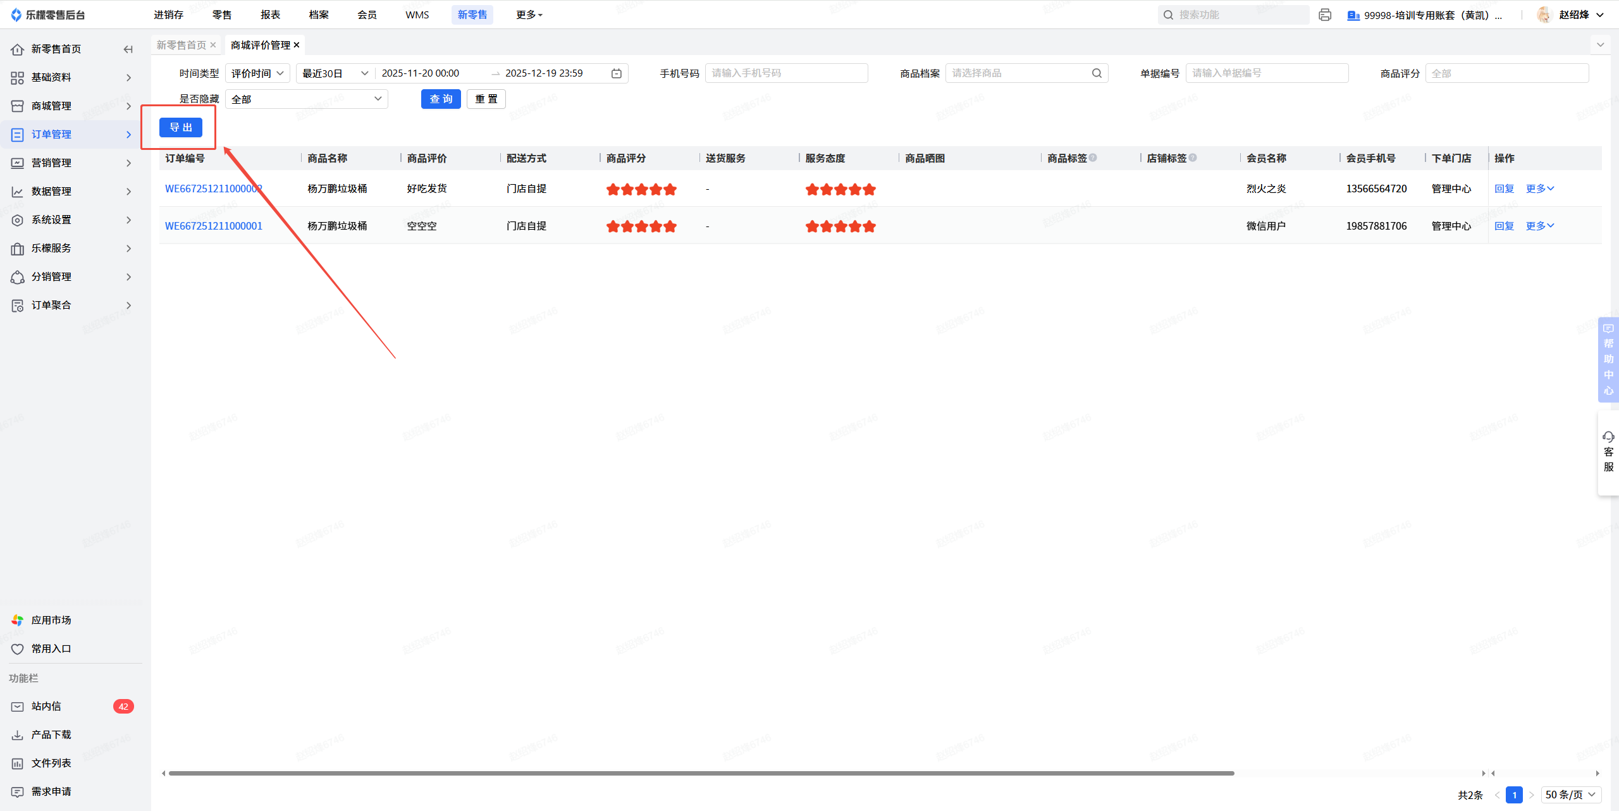Screen dimensions: 1619x811
Task: Open the 会员 top menu
Action: click(x=367, y=15)
